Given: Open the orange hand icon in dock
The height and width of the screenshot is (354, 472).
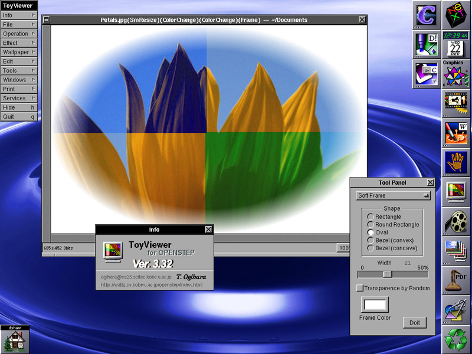Looking at the screenshot, I should pyautogui.click(x=456, y=162).
